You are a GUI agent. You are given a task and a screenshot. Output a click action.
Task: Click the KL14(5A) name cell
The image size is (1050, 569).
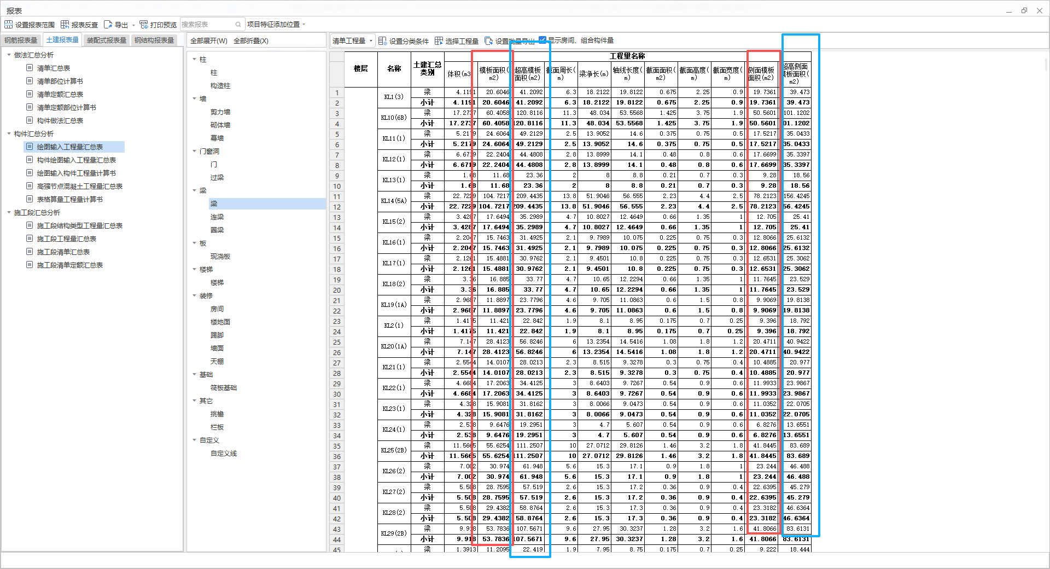(x=394, y=201)
